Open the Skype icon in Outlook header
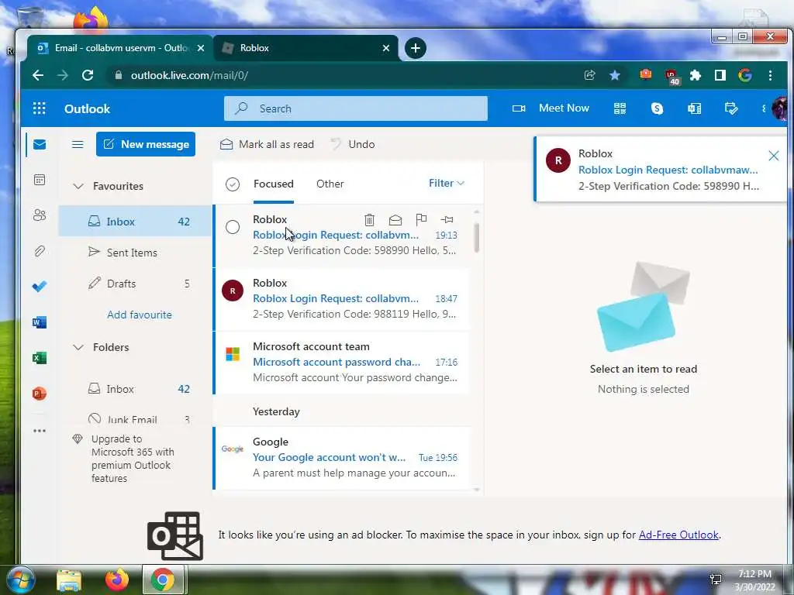This screenshot has height=595, width=794. 657,108
